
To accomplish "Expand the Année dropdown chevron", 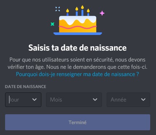I will coord(143,100).
